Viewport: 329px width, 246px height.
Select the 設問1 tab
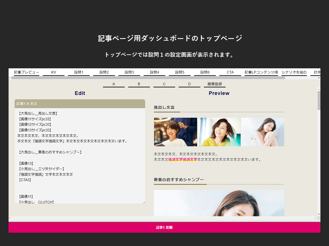click(x=78, y=72)
